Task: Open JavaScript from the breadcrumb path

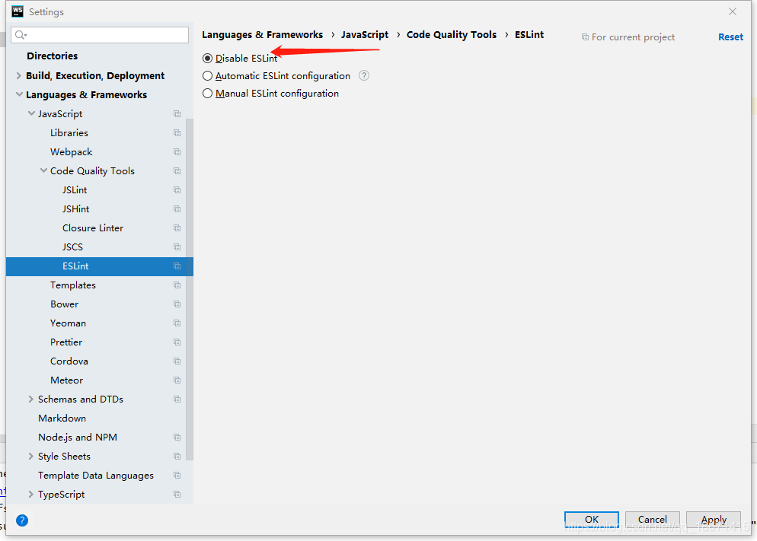Action: point(364,34)
